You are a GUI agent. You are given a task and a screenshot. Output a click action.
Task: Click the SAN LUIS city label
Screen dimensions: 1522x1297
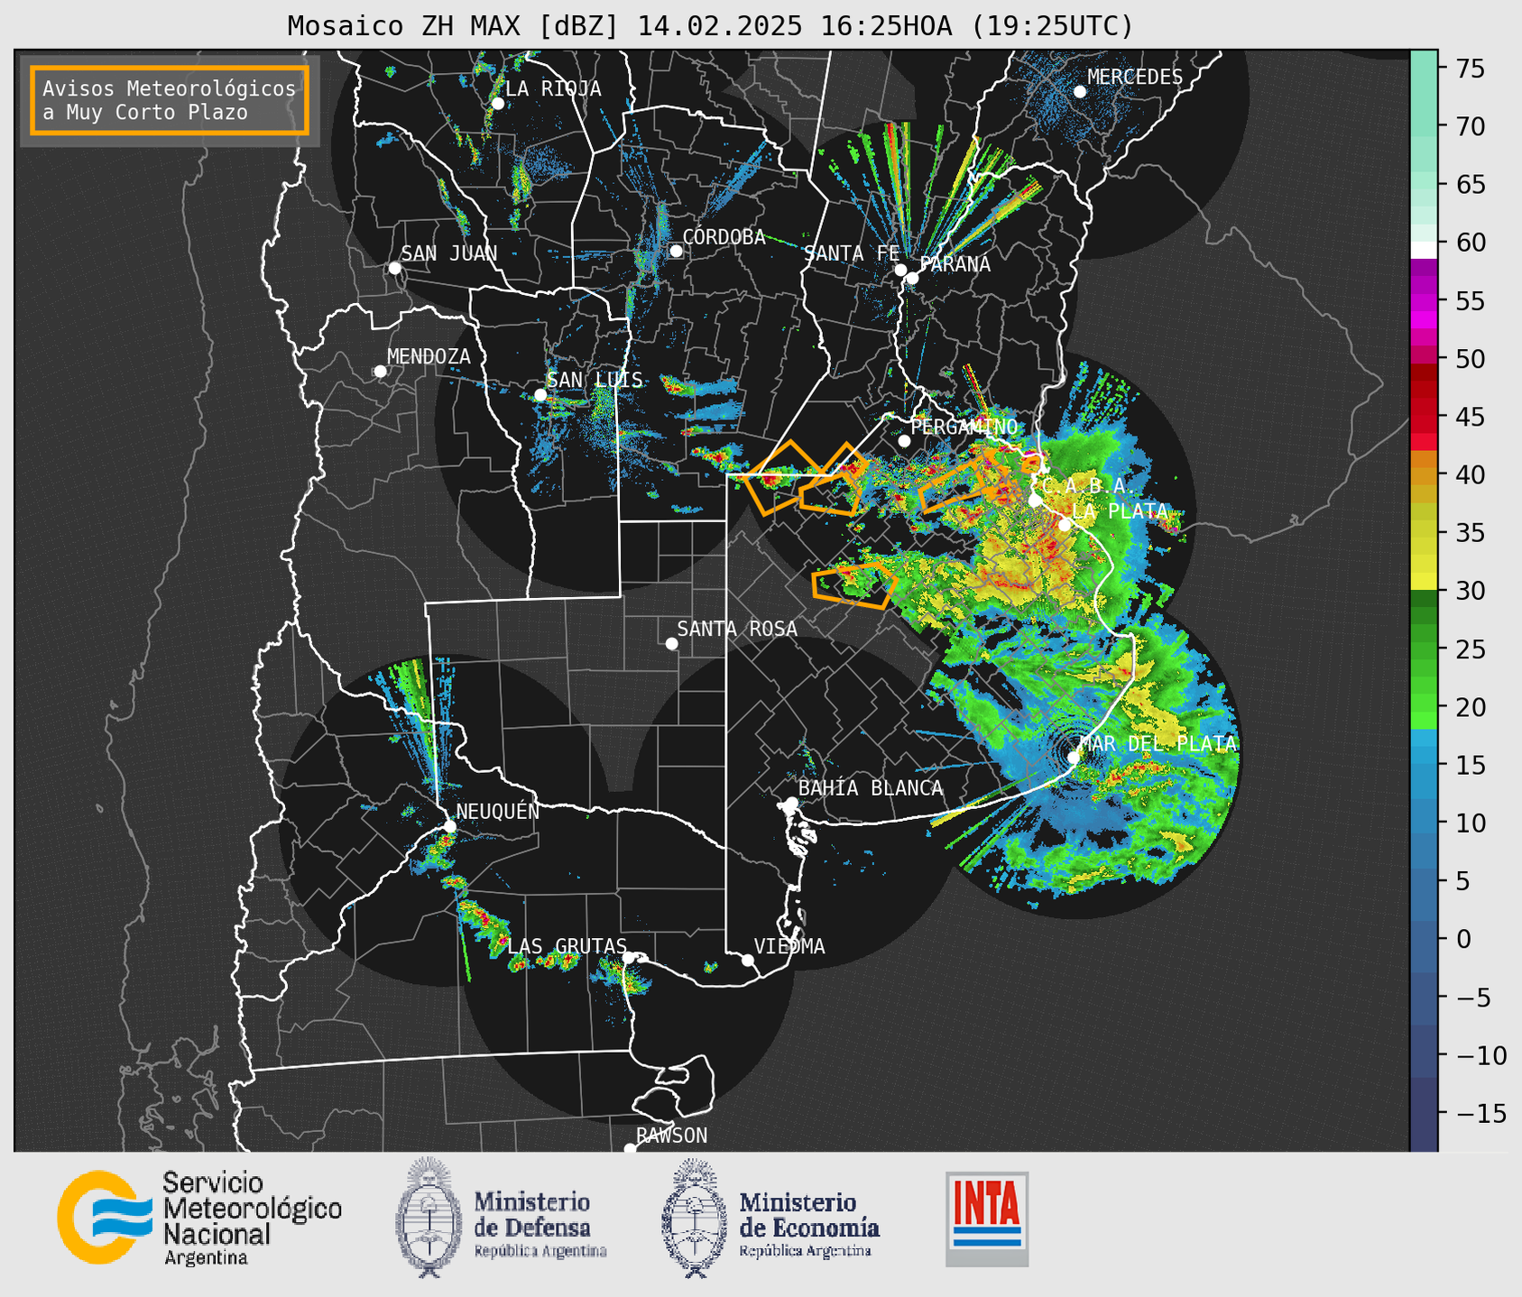tap(595, 380)
